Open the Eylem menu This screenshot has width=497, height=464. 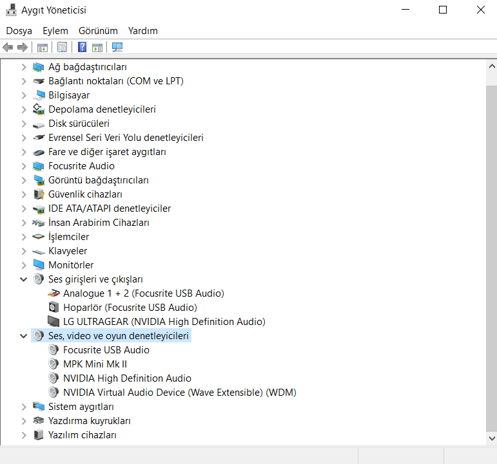coord(55,31)
